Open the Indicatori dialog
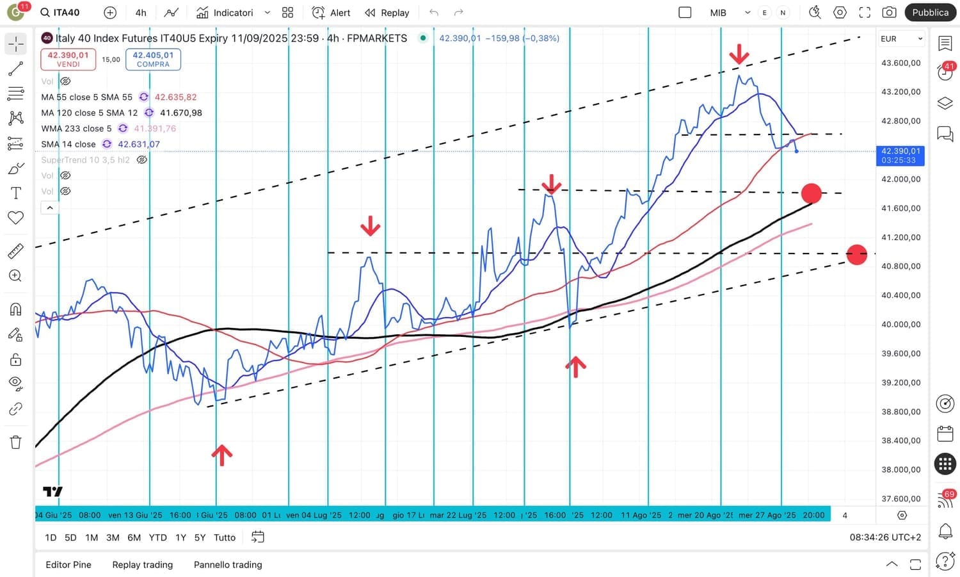The width and height of the screenshot is (960, 577). (x=225, y=12)
